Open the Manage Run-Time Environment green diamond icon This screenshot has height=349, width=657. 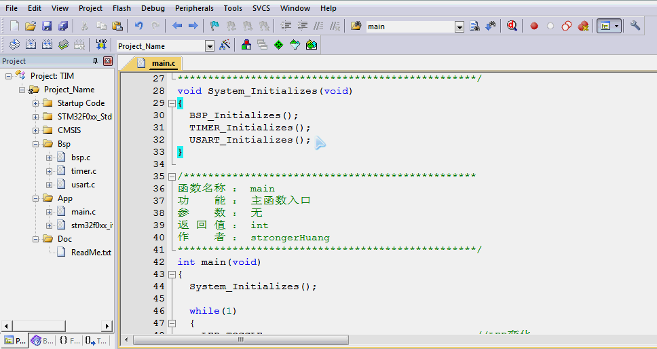[x=279, y=44]
